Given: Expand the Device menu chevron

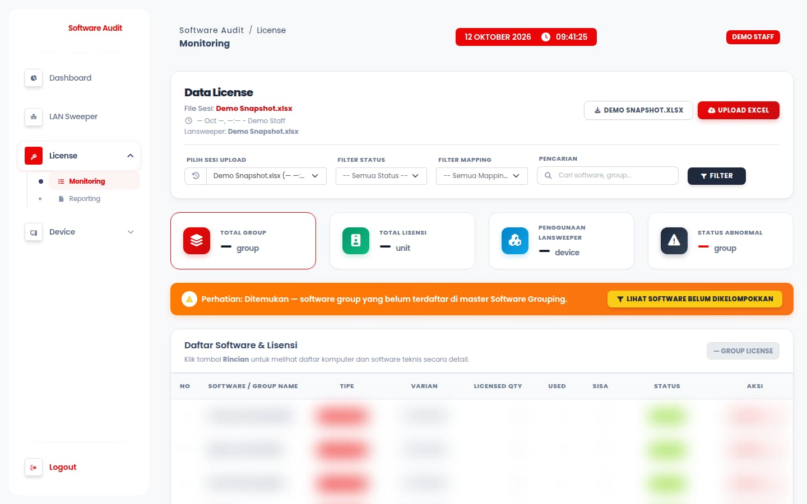Looking at the screenshot, I should 131,232.
